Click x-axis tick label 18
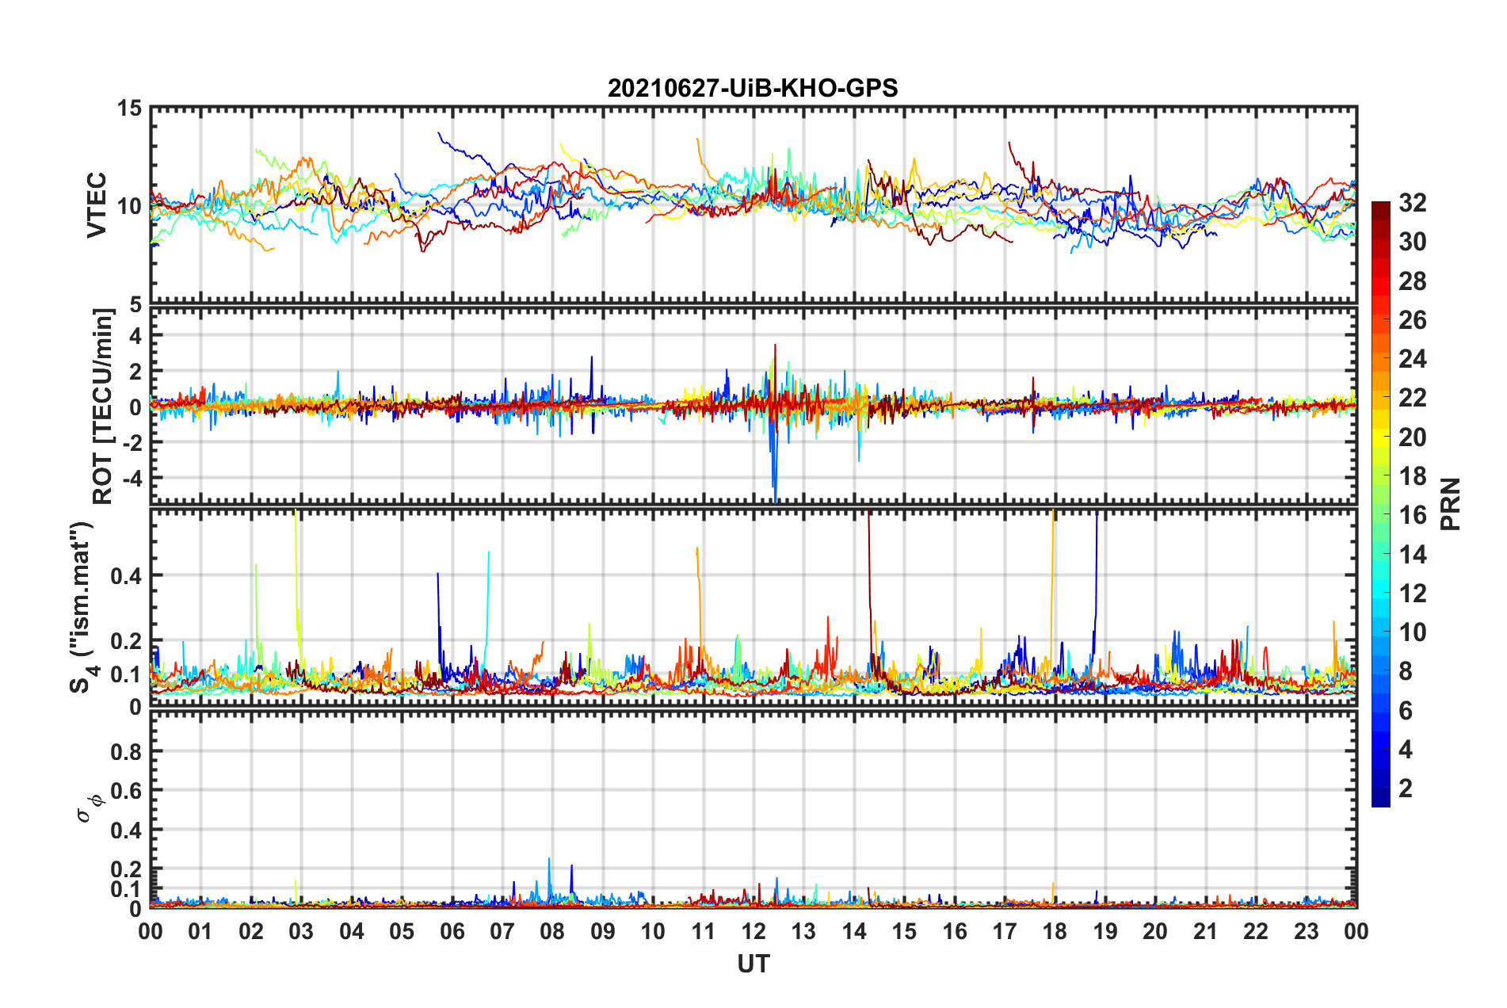Image resolution: width=1507 pixels, height=1008 pixels. tap(1055, 931)
